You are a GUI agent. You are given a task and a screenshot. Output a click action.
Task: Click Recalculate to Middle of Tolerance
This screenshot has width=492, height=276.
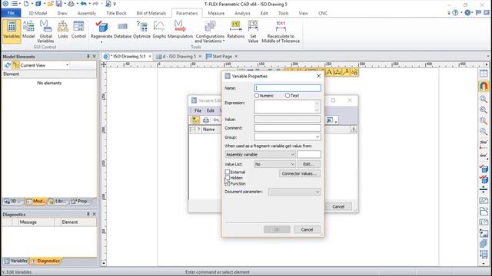click(281, 31)
